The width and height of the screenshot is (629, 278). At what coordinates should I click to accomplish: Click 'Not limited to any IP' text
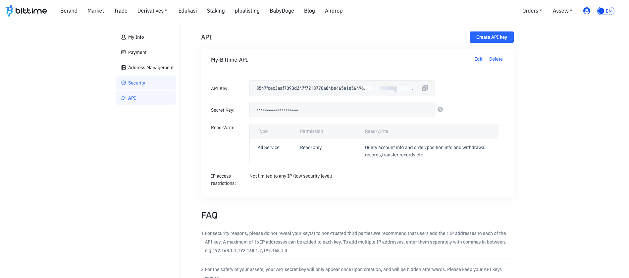point(290,176)
